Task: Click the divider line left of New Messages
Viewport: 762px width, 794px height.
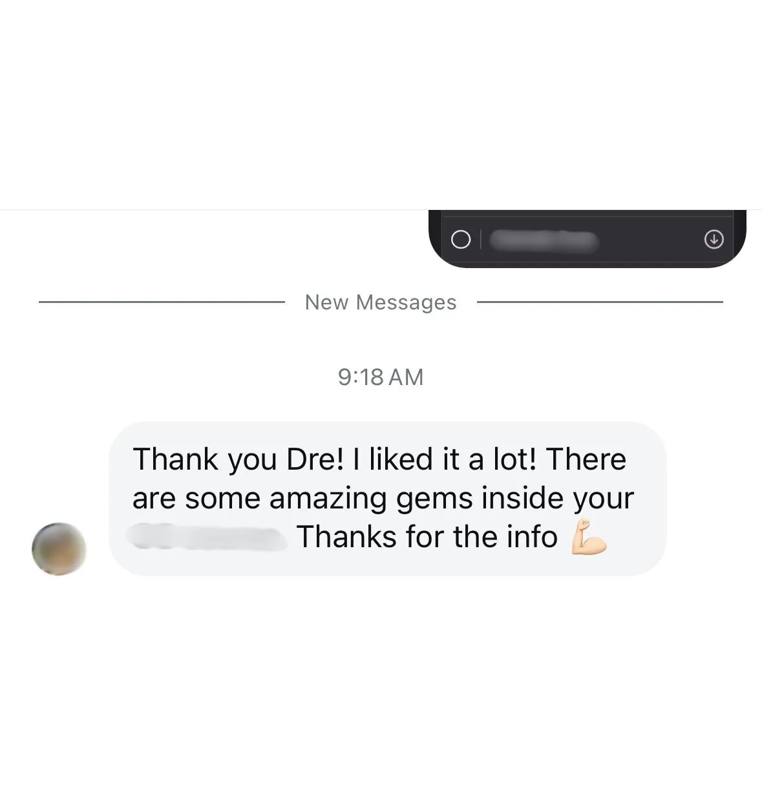Action: (162, 302)
